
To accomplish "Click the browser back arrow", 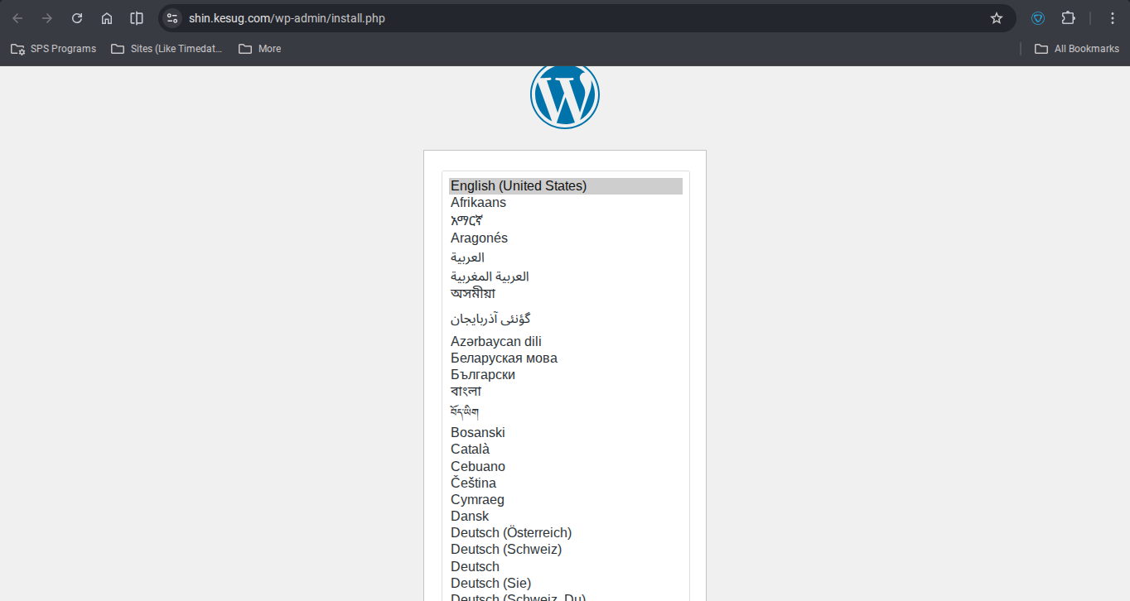I will click(x=17, y=18).
